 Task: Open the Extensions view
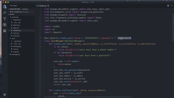click(x=5, y=31)
